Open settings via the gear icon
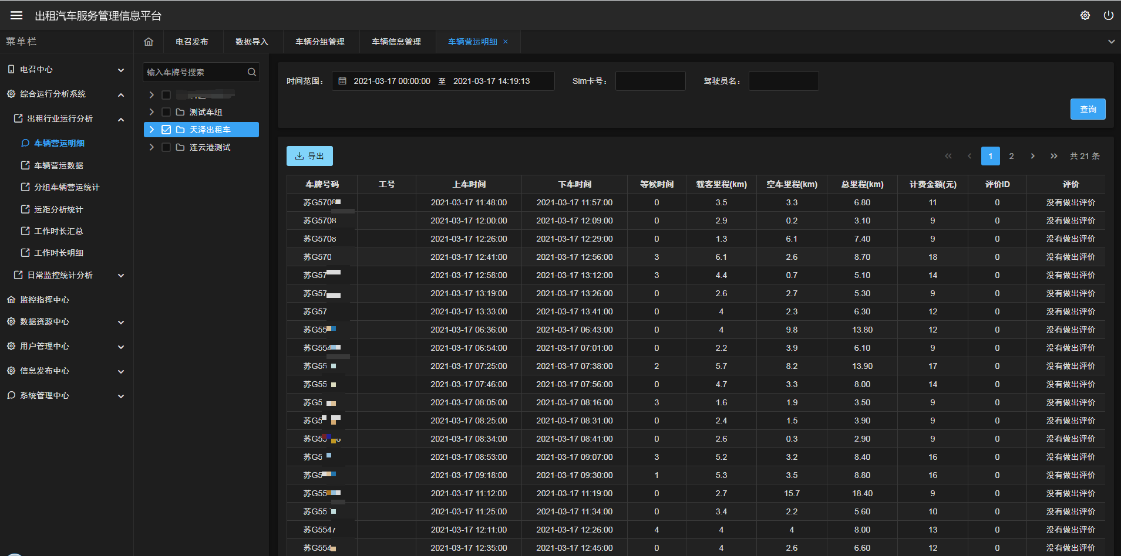Image resolution: width=1121 pixels, height=556 pixels. [x=1085, y=16]
